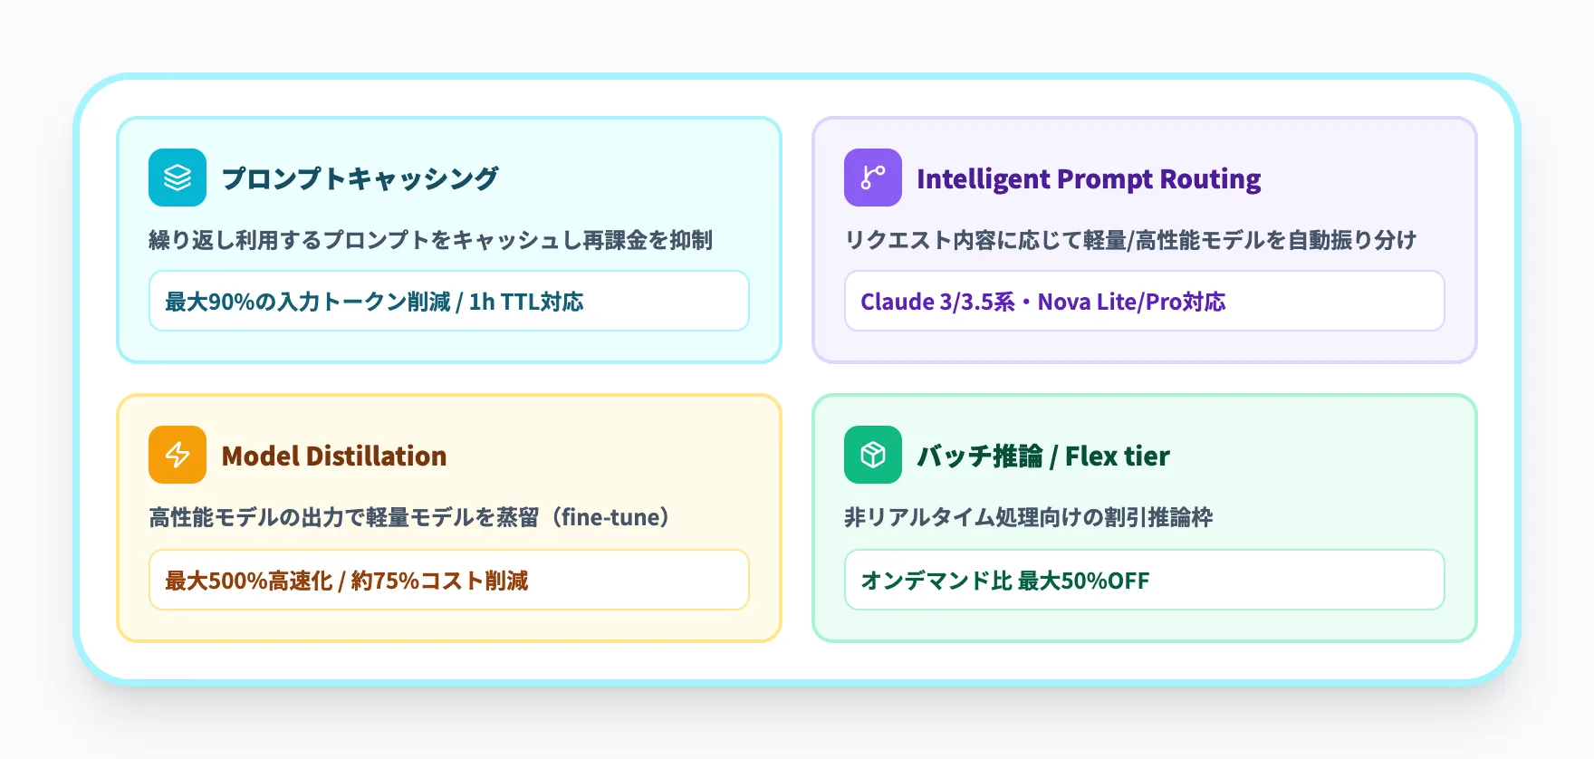Screen dimensions: 1594x759
Task: Click the オンデマンド比 最大50%OFF badge
Action: click(1145, 580)
